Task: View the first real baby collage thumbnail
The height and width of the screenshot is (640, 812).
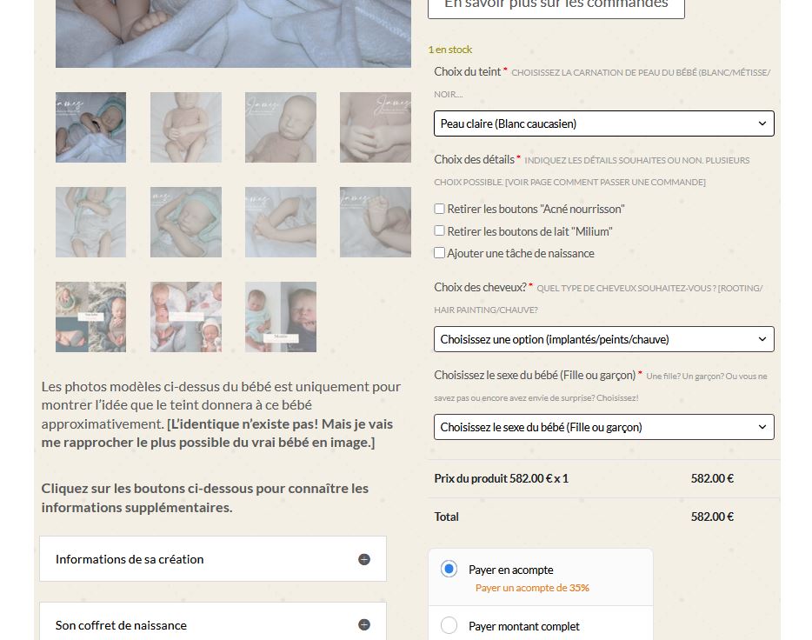Action: [x=90, y=317]
